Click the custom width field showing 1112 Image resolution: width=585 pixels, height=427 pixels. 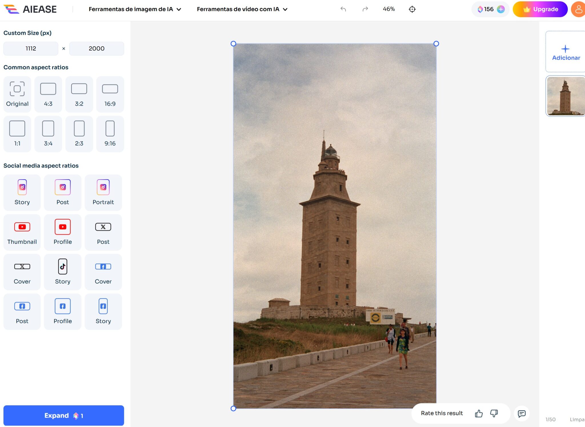31,49
